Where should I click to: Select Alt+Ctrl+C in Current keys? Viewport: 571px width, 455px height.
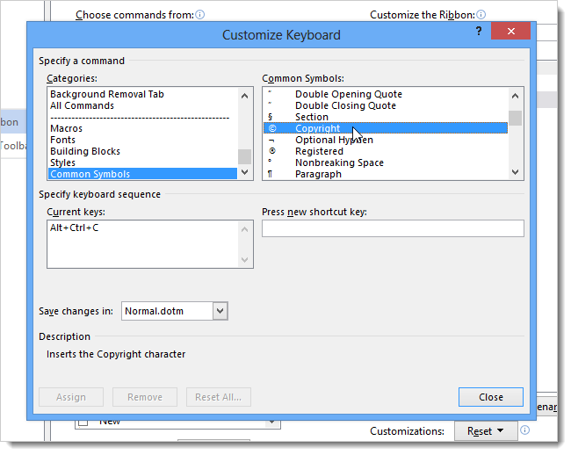pos(75,227)
